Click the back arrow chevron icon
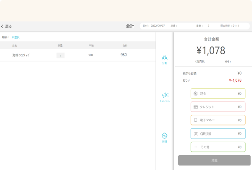 [2, 26]
